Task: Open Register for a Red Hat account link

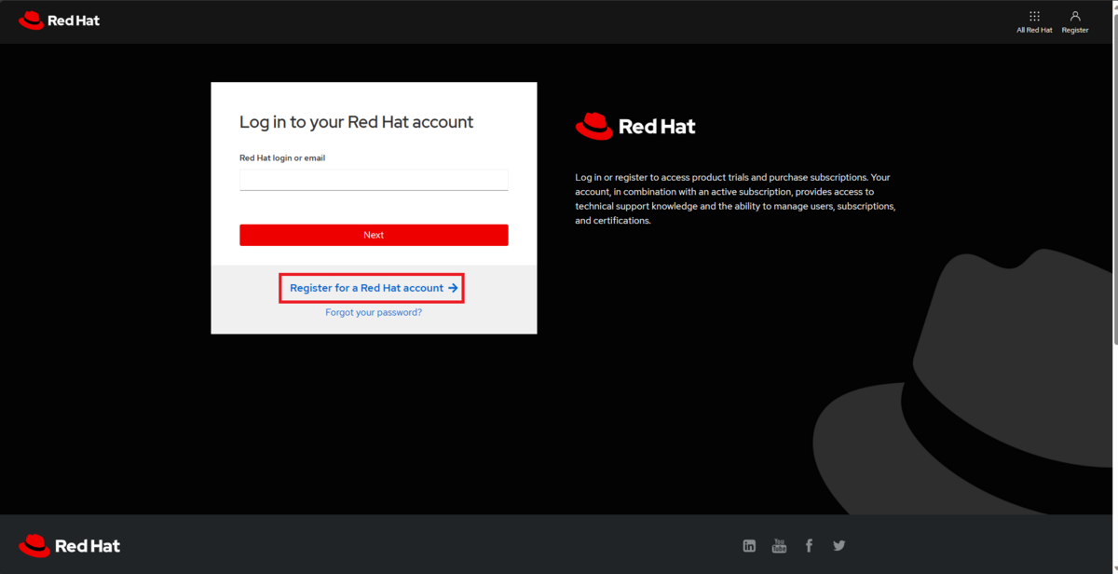Action: (x=374, y=288)
